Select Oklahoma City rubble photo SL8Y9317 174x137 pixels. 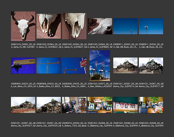151,66
